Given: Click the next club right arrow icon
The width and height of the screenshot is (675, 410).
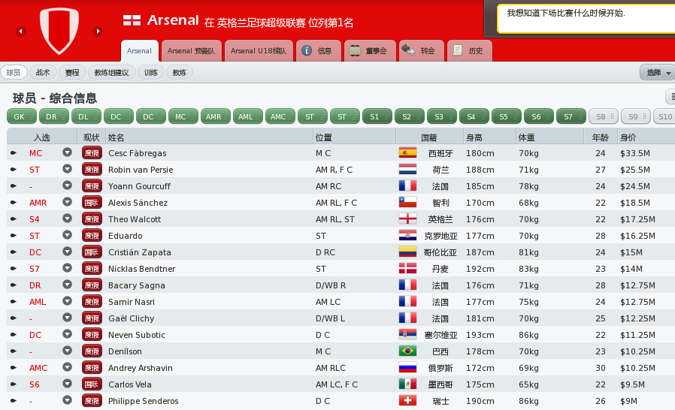Looking at the screenshot, I should (x=98, y=32).
